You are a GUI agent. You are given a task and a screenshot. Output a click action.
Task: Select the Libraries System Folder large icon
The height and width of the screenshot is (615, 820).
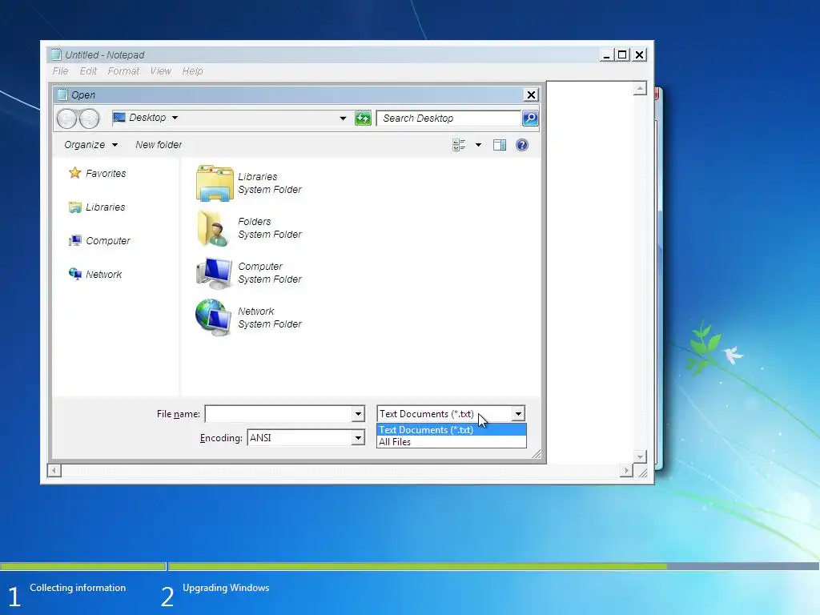point(215,183)
